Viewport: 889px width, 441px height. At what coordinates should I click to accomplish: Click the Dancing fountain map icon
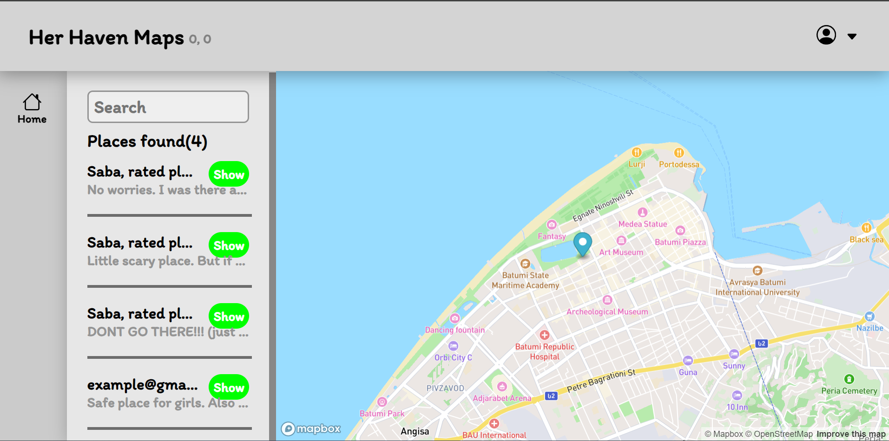455,318
